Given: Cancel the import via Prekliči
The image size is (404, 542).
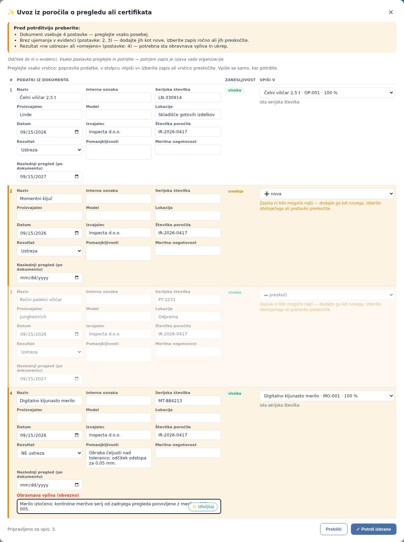Looking at the screenshot, I should (x=334, y=529).
